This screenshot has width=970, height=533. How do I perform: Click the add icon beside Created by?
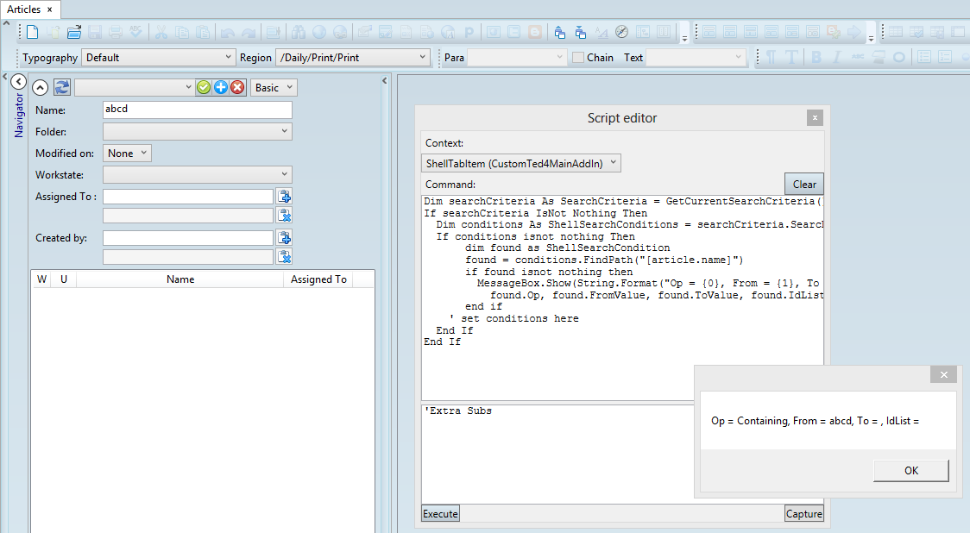point(285,237)
